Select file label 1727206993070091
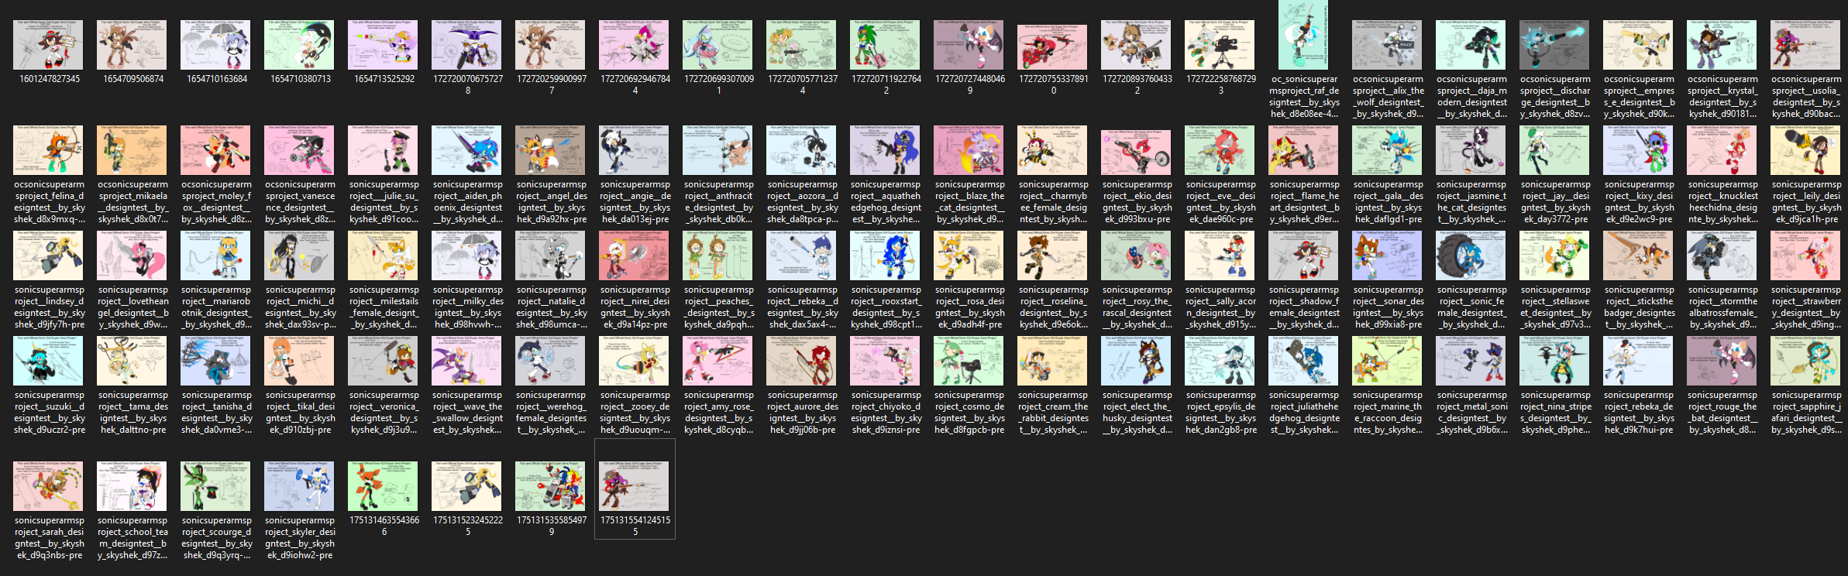 [719, 84]
